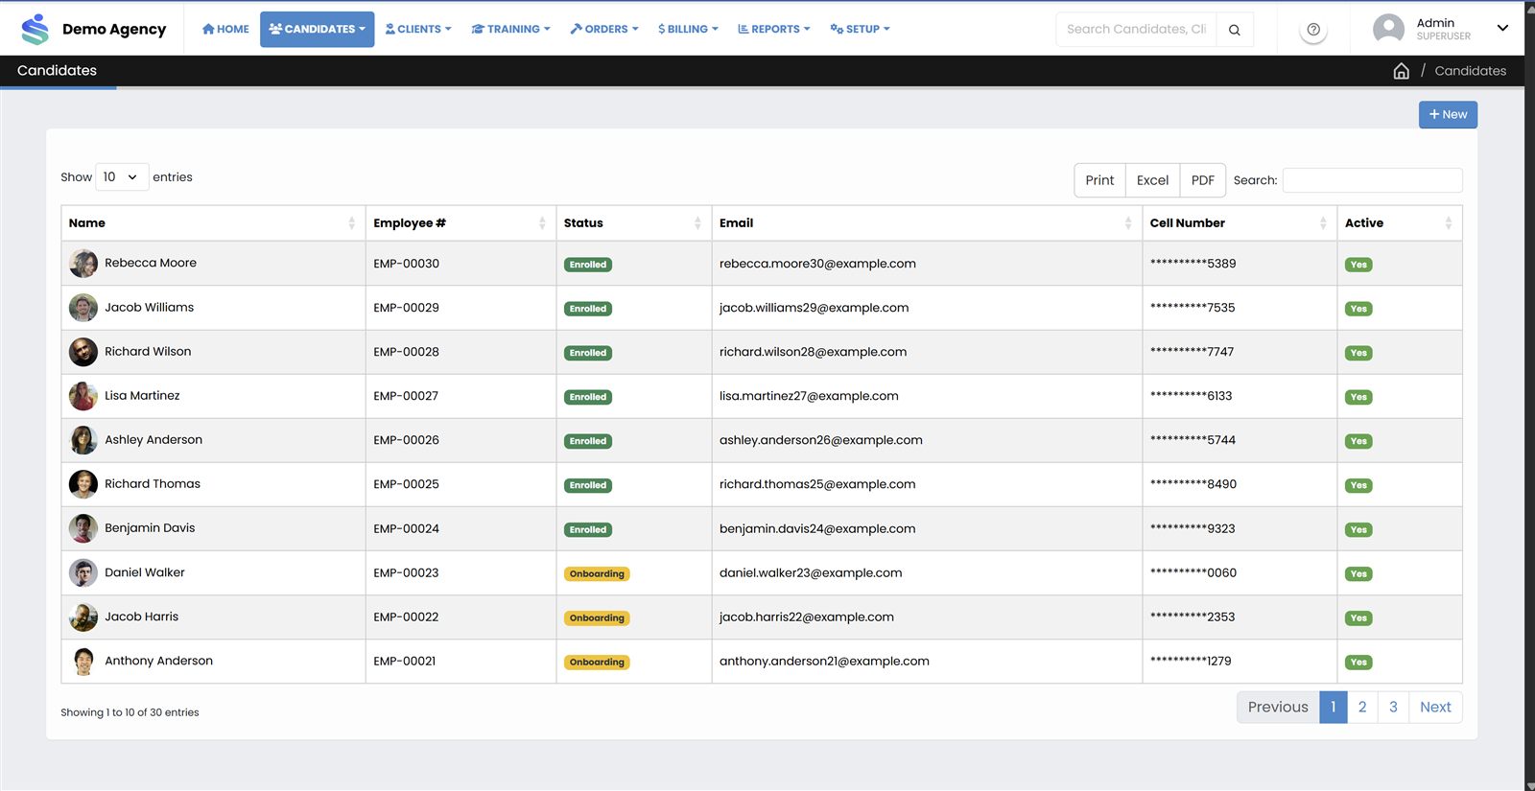Click Richard Wilson's profile photo
The width and height of the screenshot is (1535, 791).
(83, 352)
